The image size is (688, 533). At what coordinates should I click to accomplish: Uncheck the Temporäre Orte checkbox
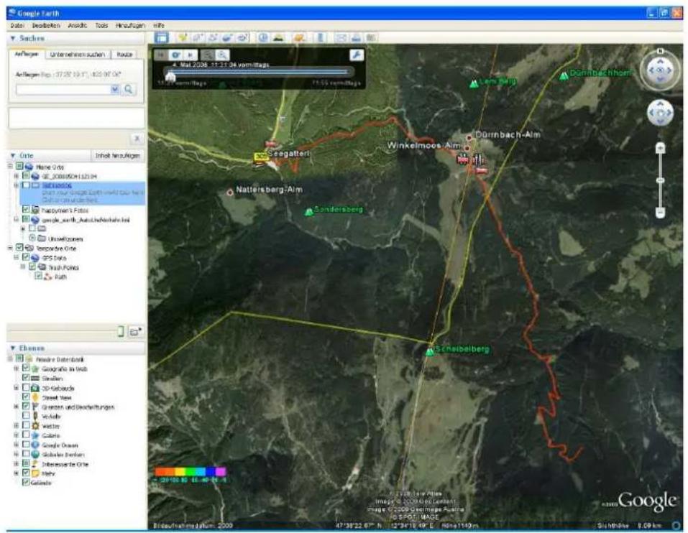(x=19, y=248)
